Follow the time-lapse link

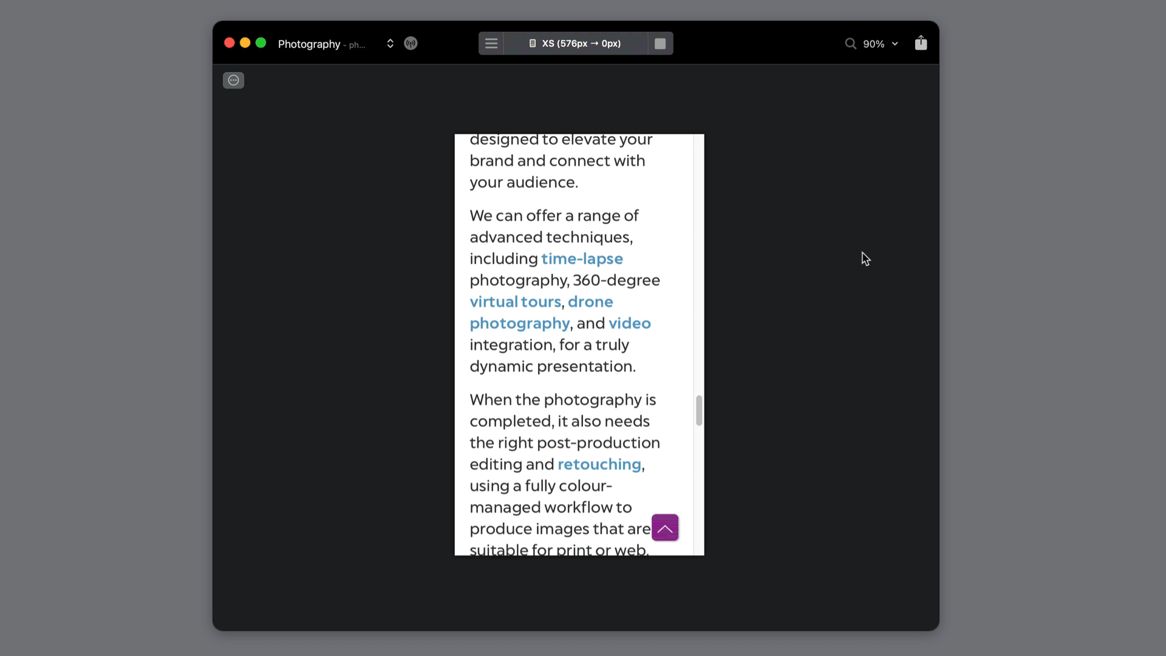point(582,259)
